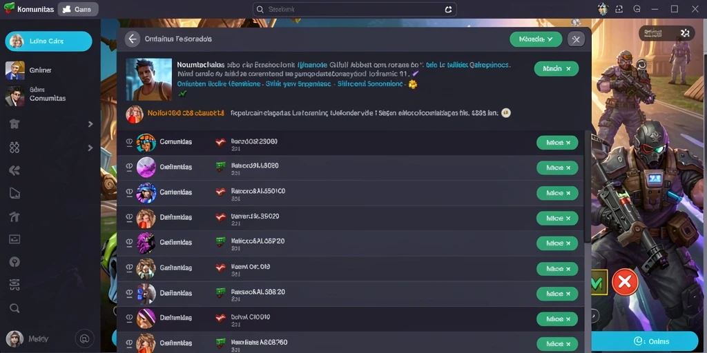Toggle the pin marker on the Gefianidas row
707x353 pixels.
[x=129, y=268]
